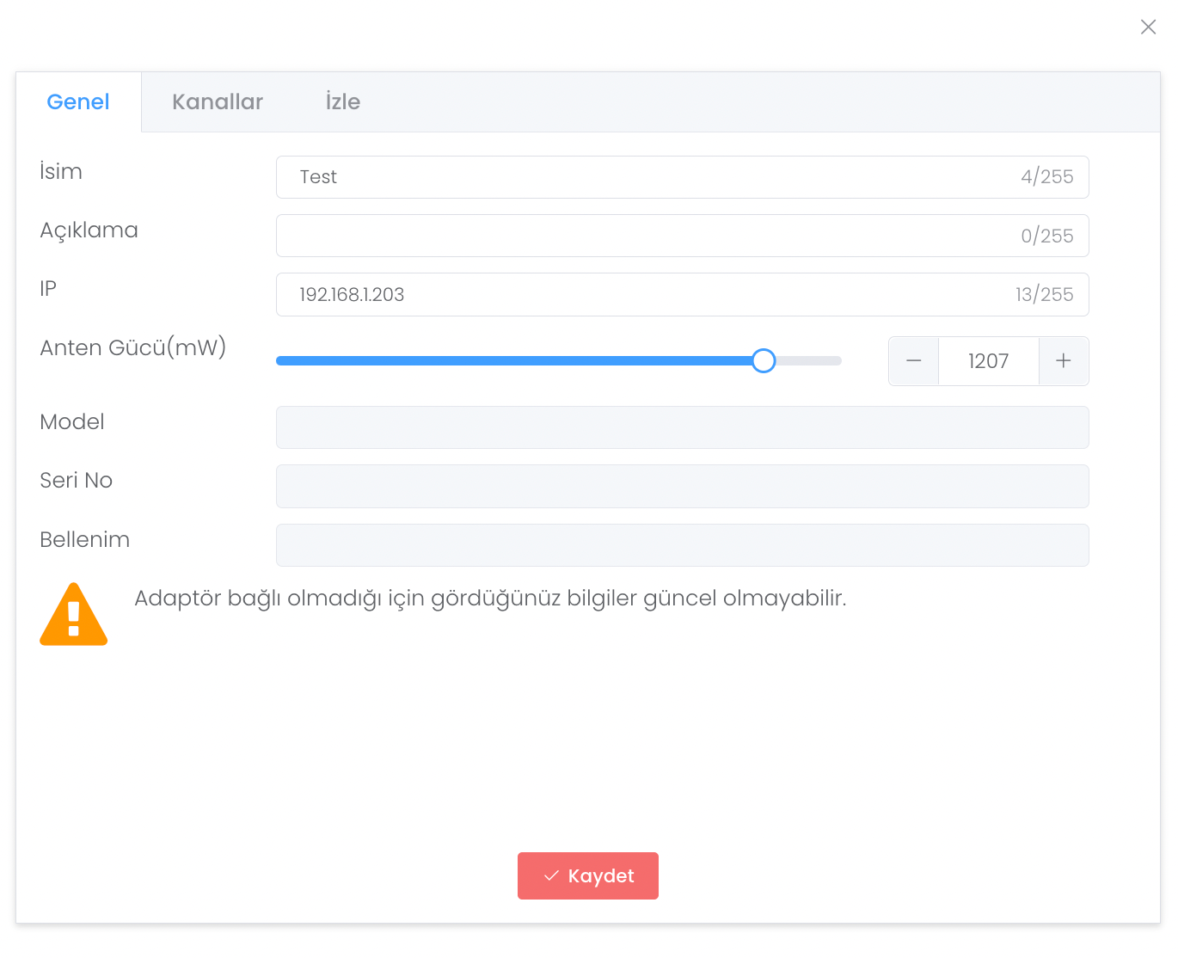Click the disabled Model field
Image resolution: width=1178 pixels, height=958 pixels.
point(682,427)
